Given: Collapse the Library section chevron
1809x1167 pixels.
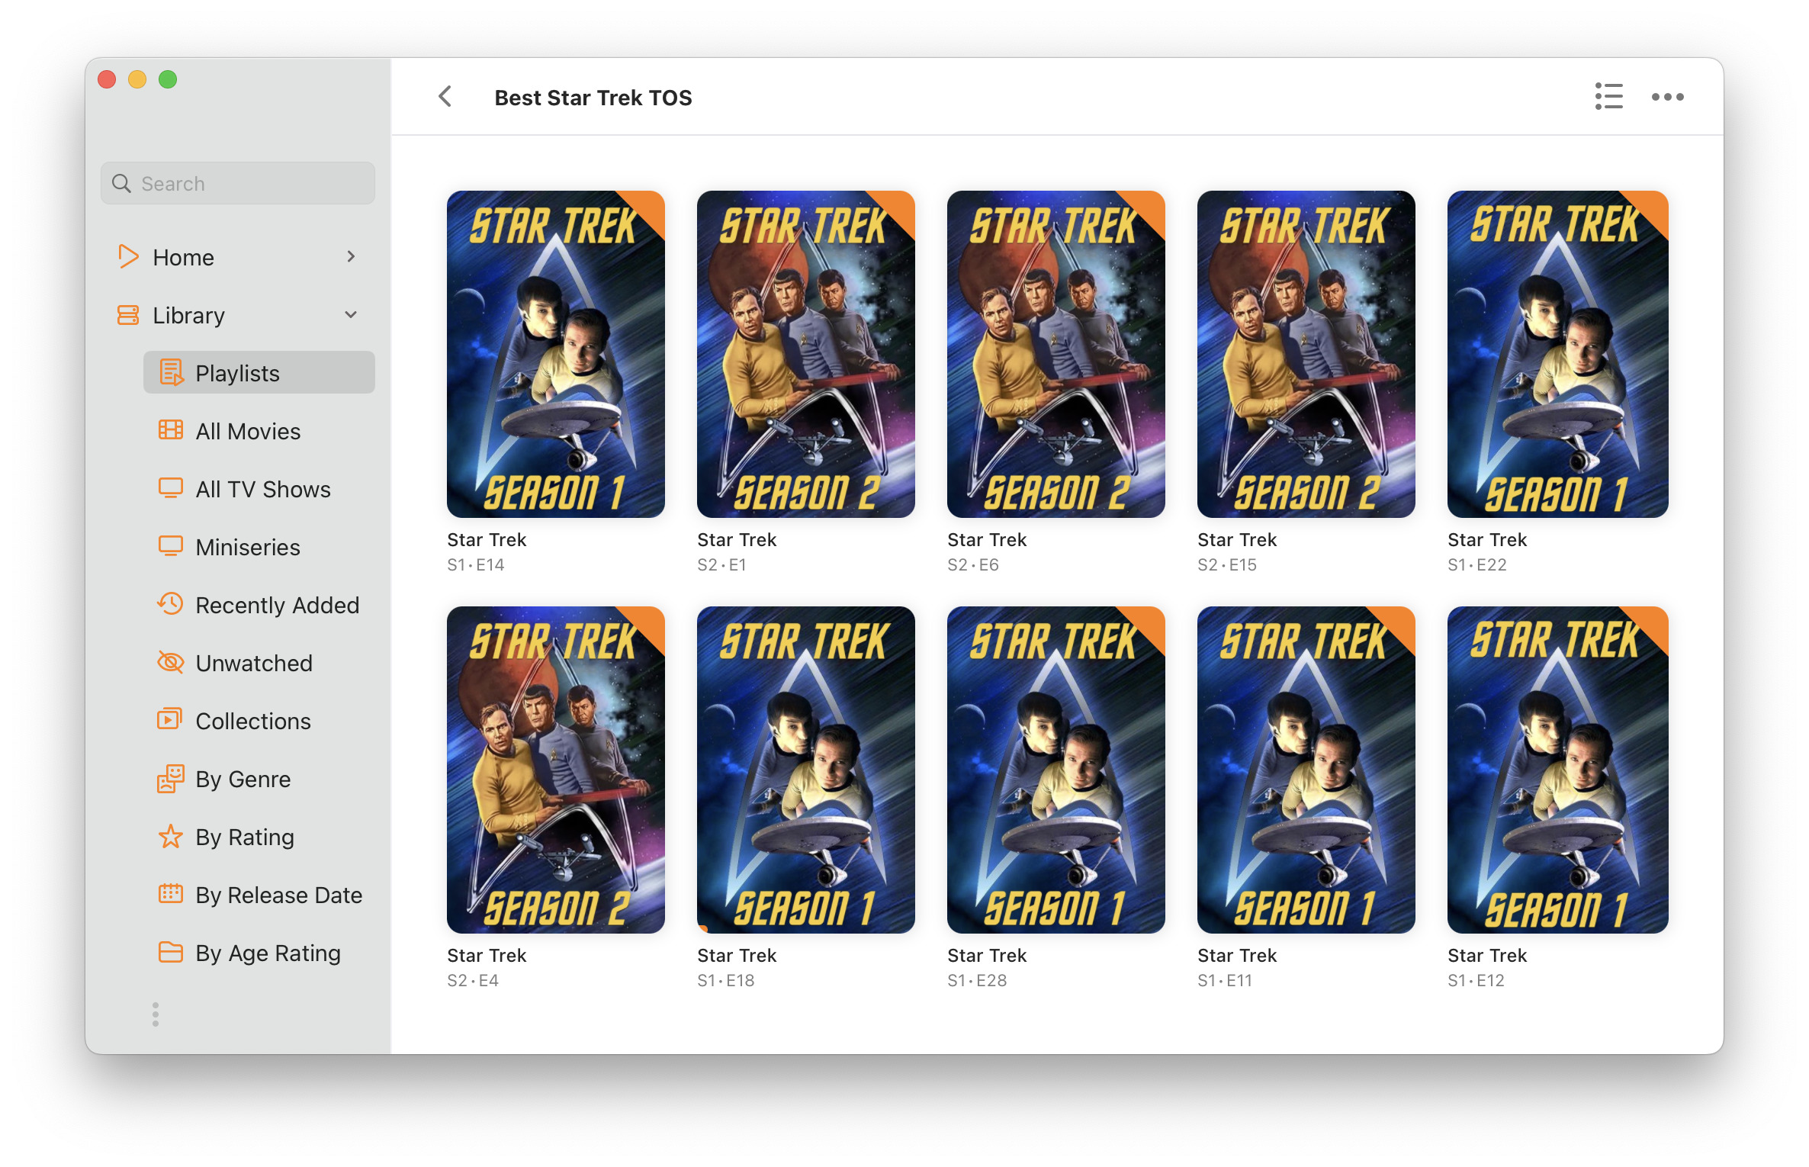Looking at the screenshot, I should pos(351,315).
